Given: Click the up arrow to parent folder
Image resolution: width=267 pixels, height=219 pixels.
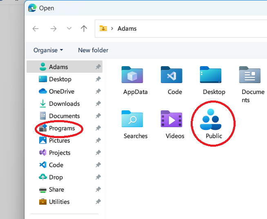Looking at the screenshot, I should [84, 29].
